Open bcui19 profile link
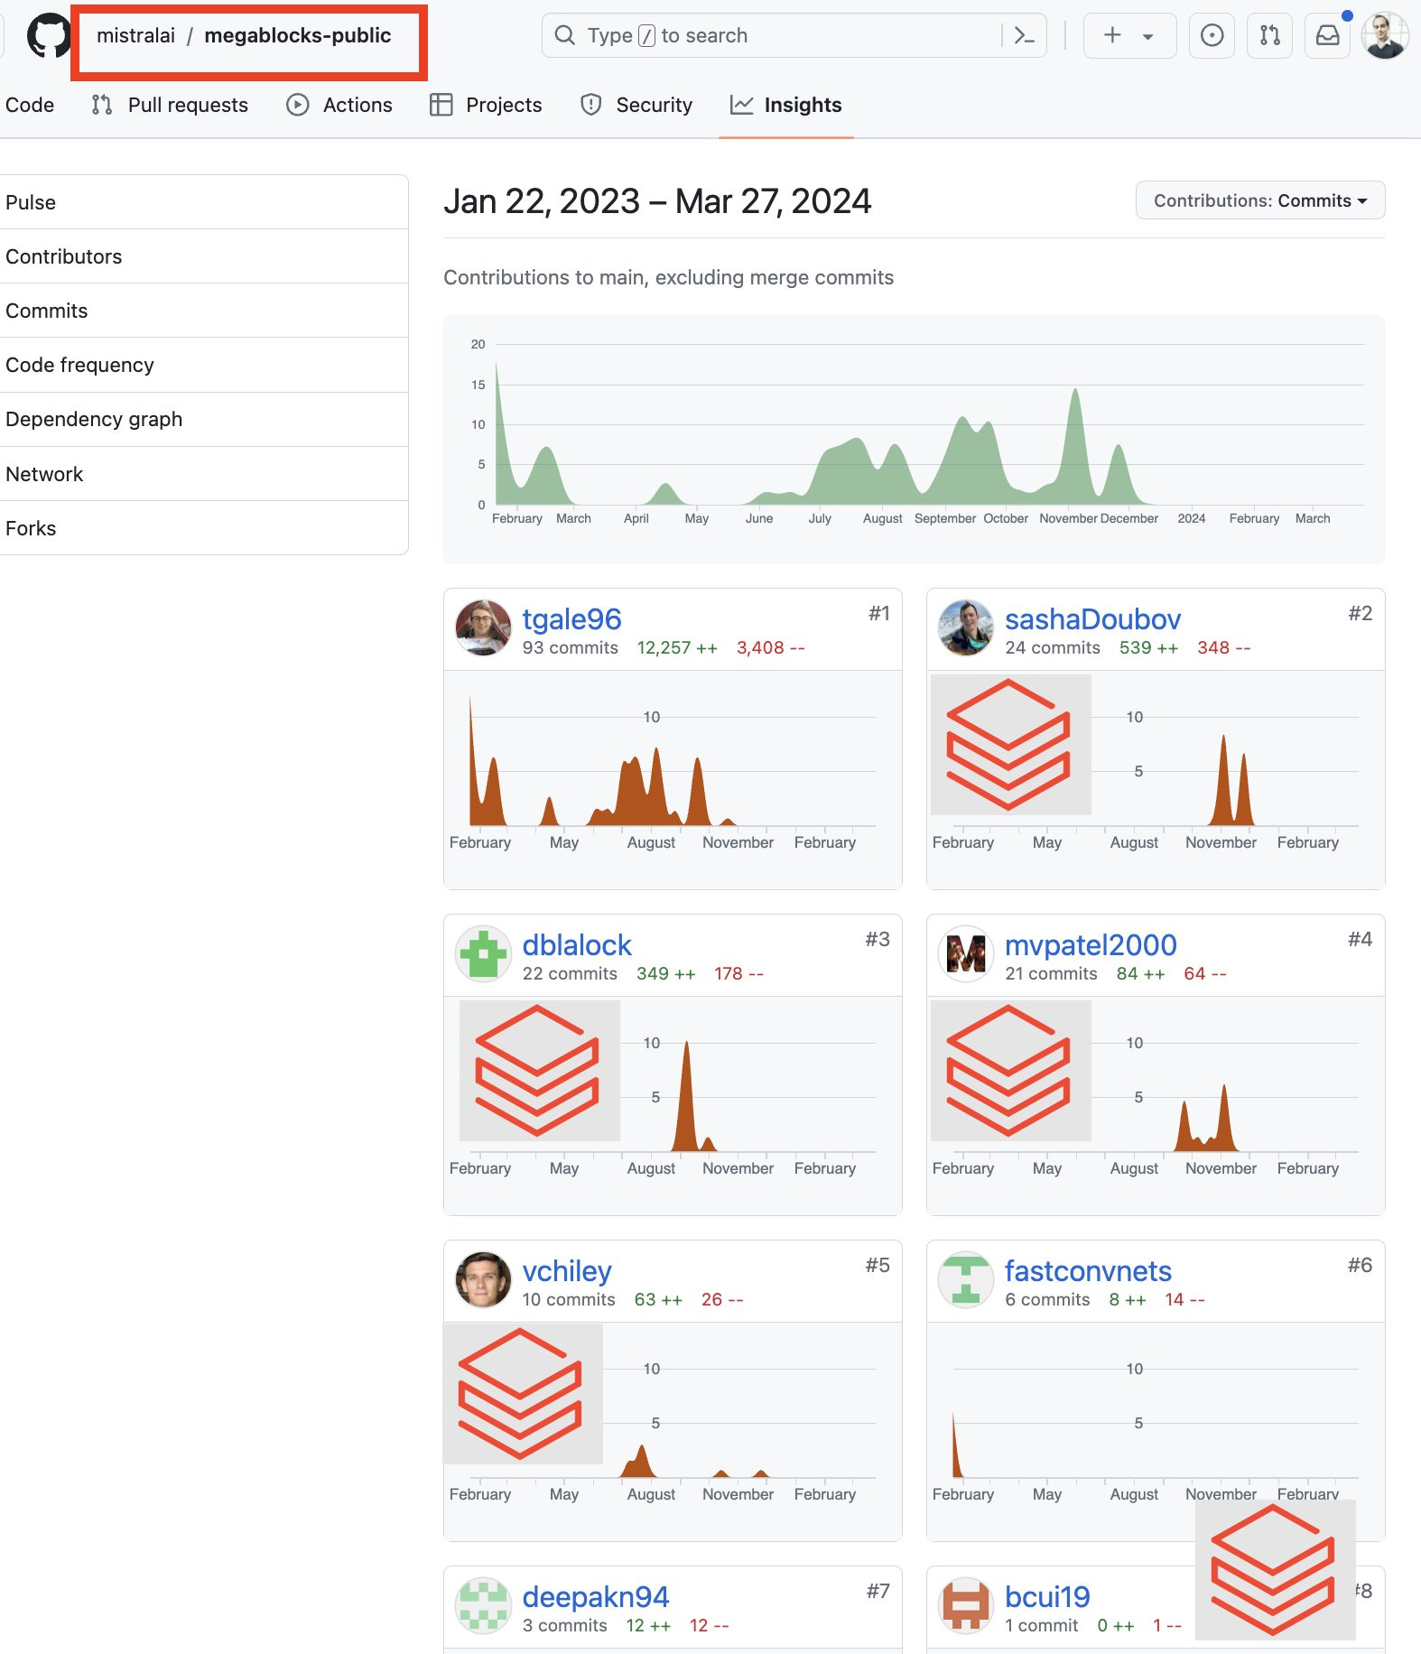Image resolution: width=1421 pixels, height=1654 pixels. (1047, 1597)
